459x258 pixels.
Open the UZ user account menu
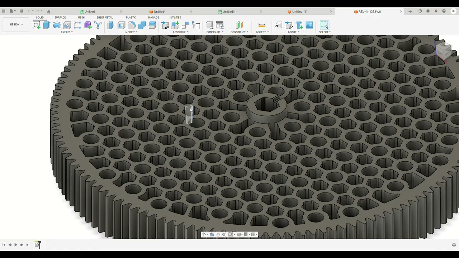point(454,11)
